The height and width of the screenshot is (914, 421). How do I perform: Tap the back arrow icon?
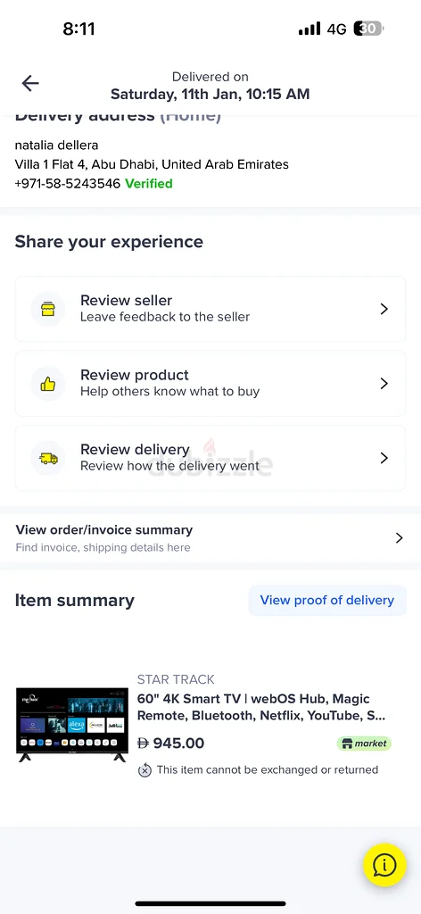[29, 83]
